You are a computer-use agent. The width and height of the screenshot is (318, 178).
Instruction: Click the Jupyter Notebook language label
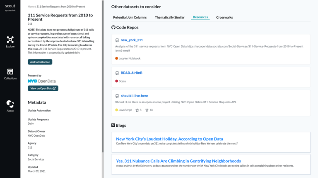click(x=129, y=59)
